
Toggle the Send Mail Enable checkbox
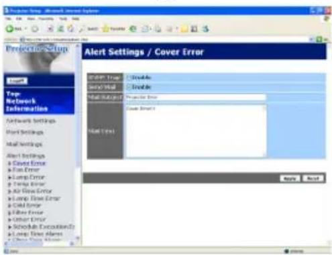129,87
